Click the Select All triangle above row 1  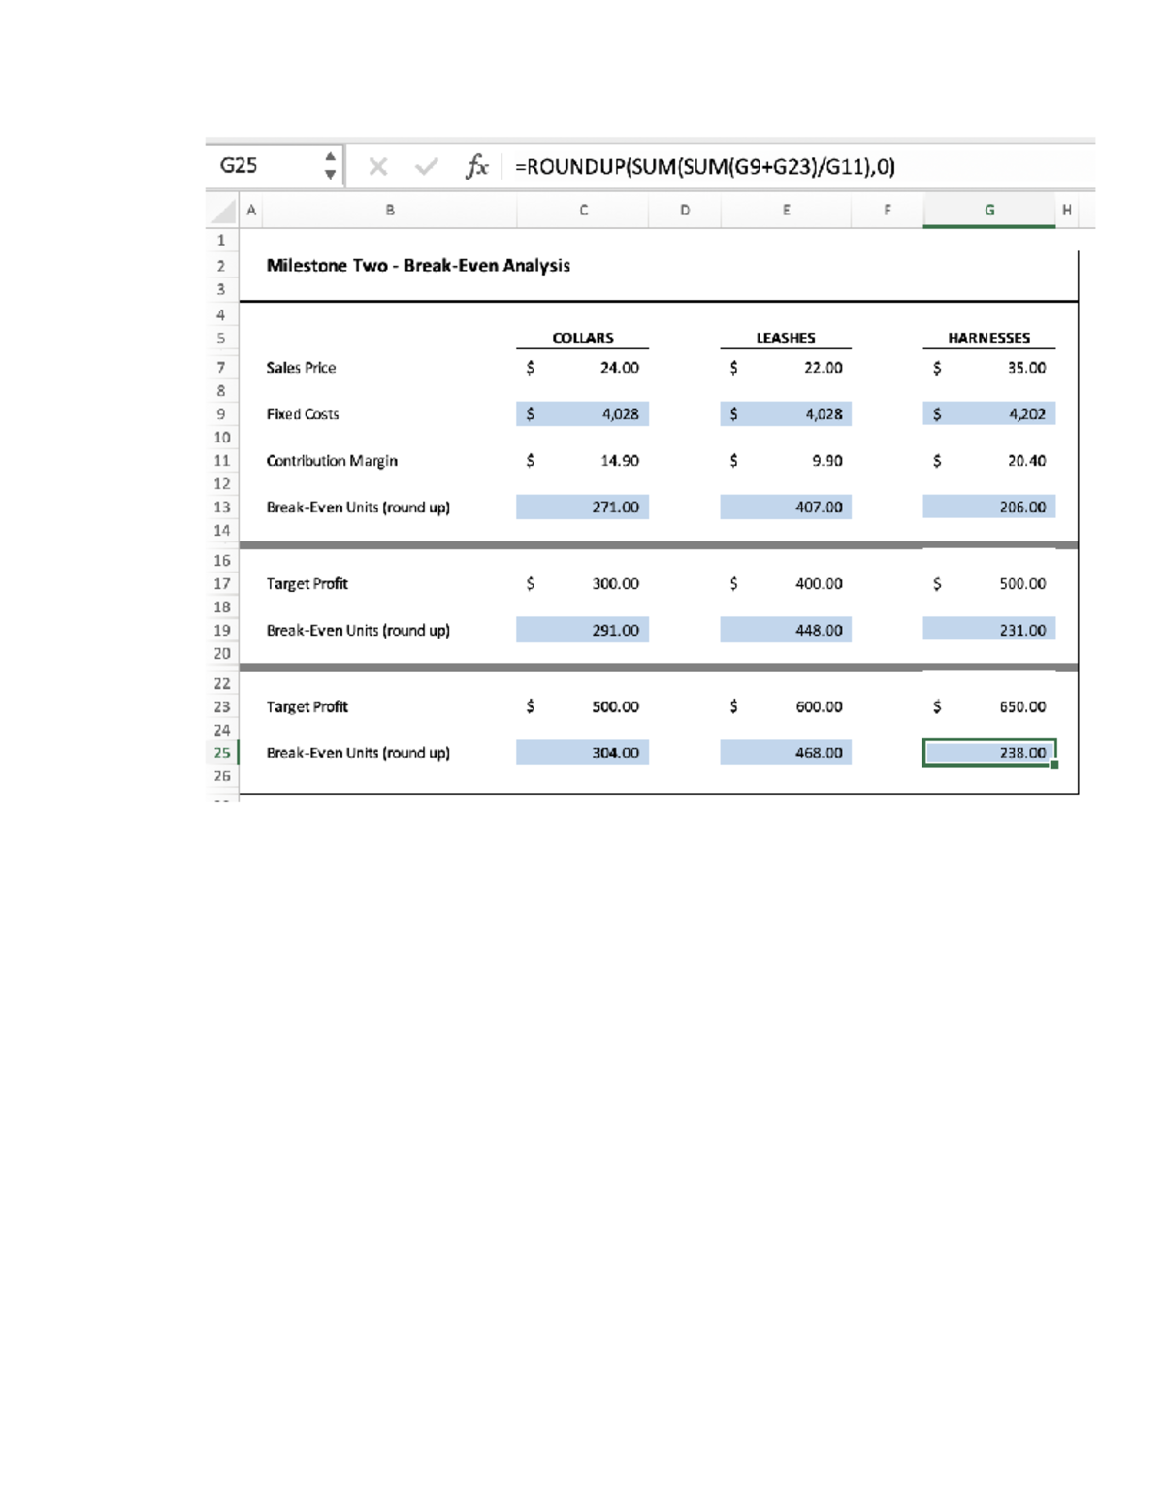pyautogui.click(x=223, y=209)
